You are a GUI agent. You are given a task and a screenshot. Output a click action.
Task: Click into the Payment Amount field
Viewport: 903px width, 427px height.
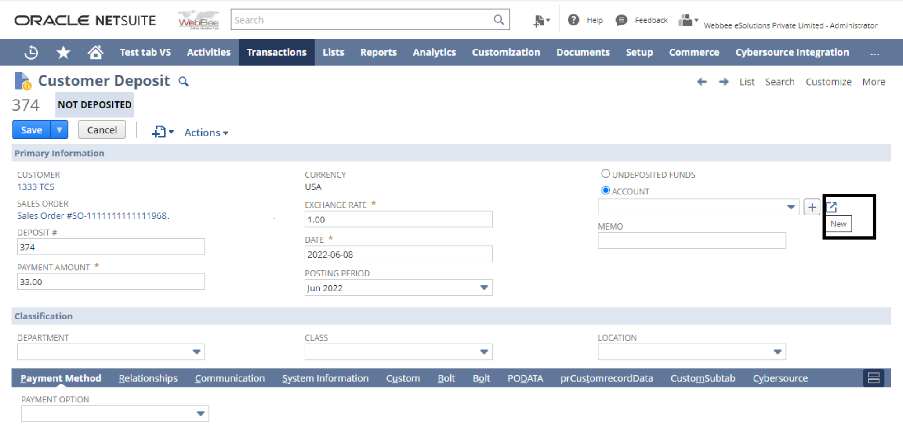pyautogui.click(x=111, y=282)
